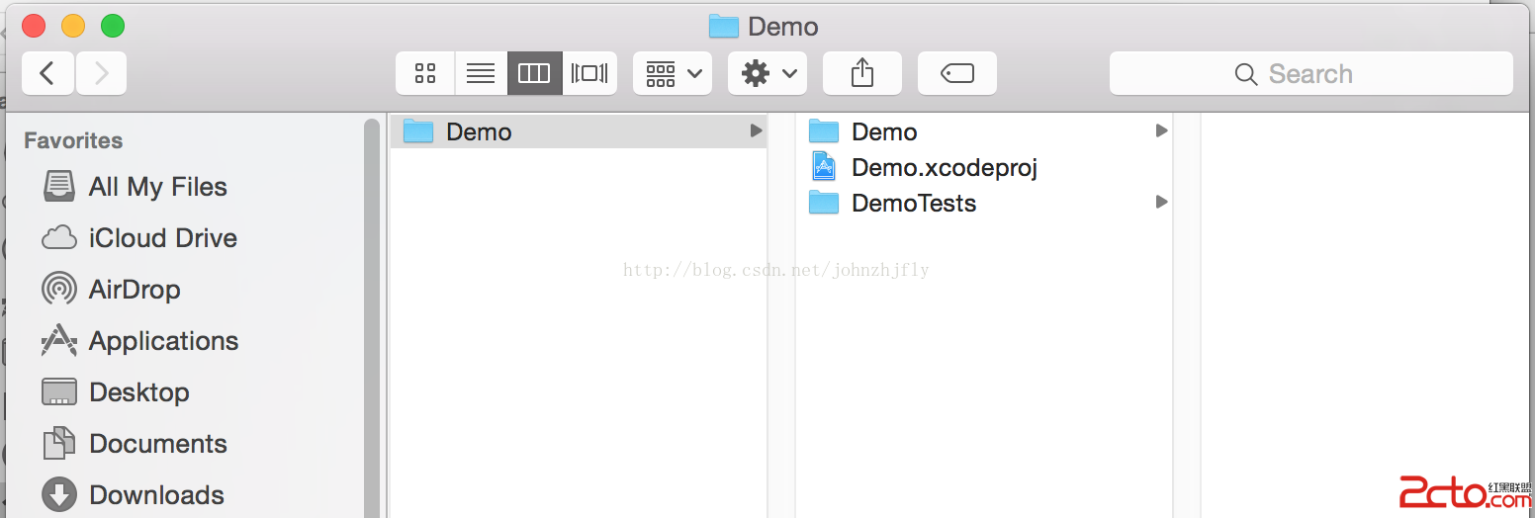This screenshot has height=518, width=1535.
Task: Minimize the window with yellow button
Action: coord(73,27)
